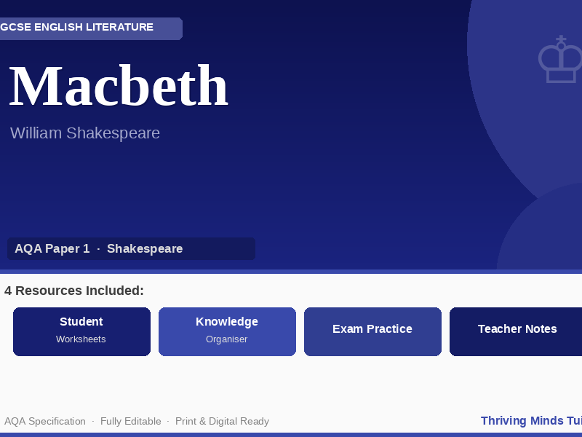582x437 pixels.
Task: Click the Thriving Minds Tuition link
Action: (531, 420)
